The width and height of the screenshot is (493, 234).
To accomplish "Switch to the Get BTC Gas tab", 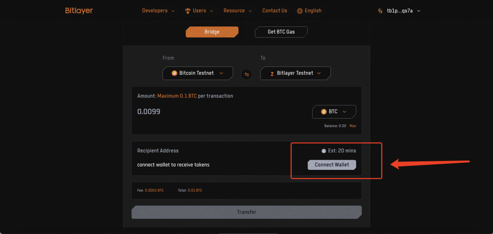I will 281,32.
